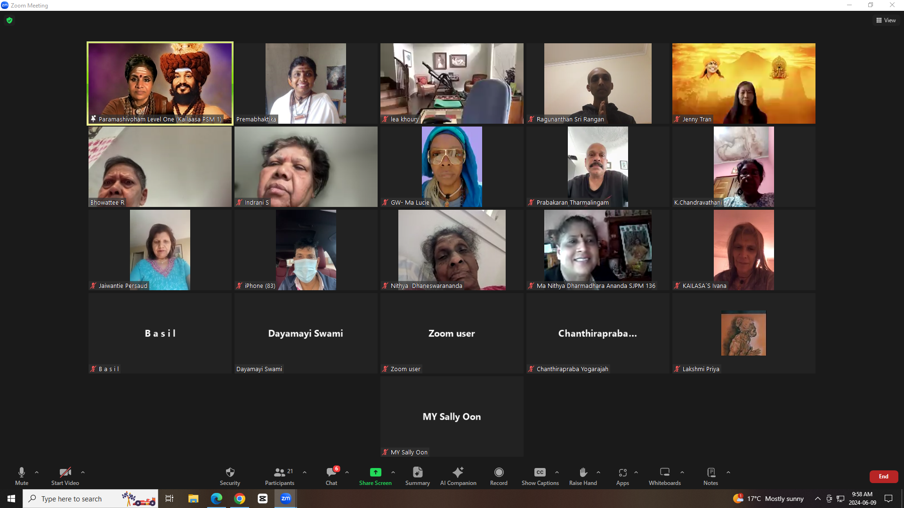The height and width of the screenshot is (508, 904).
Task: Expand Show Captions options arrow
Action: click(x=557, y=472)
